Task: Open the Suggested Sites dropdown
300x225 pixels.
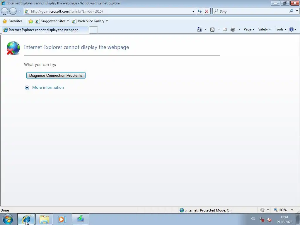Action: click(52, 21)
